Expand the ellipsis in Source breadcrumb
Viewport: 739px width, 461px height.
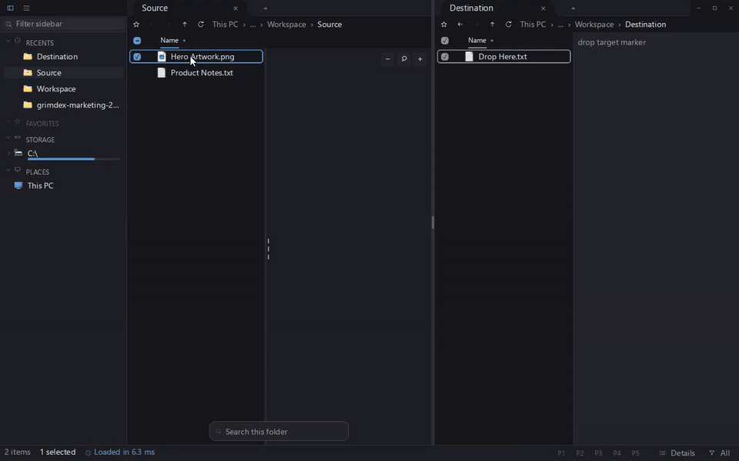click(x=252, y=25)
